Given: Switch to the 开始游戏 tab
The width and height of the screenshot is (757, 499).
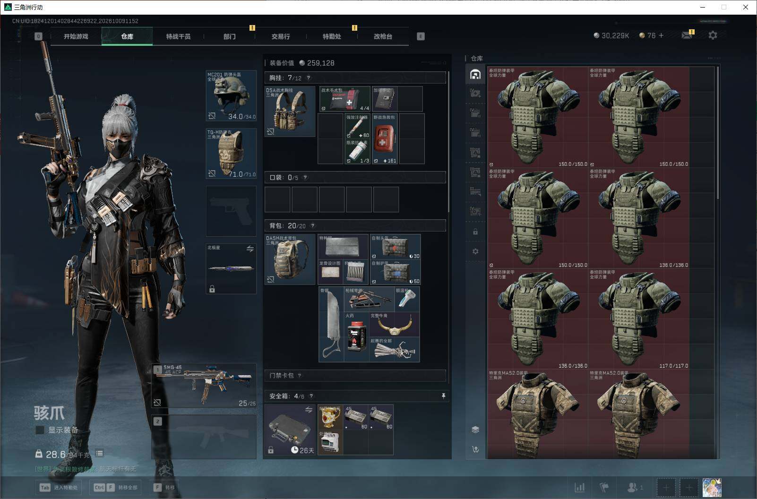Looking at the screenshot, I should point(76,36).
